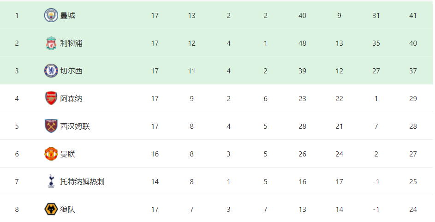The width and height of the screenshot is (435, 222).
Task: Click the Manchester United badge
Action: pos(51,154)
